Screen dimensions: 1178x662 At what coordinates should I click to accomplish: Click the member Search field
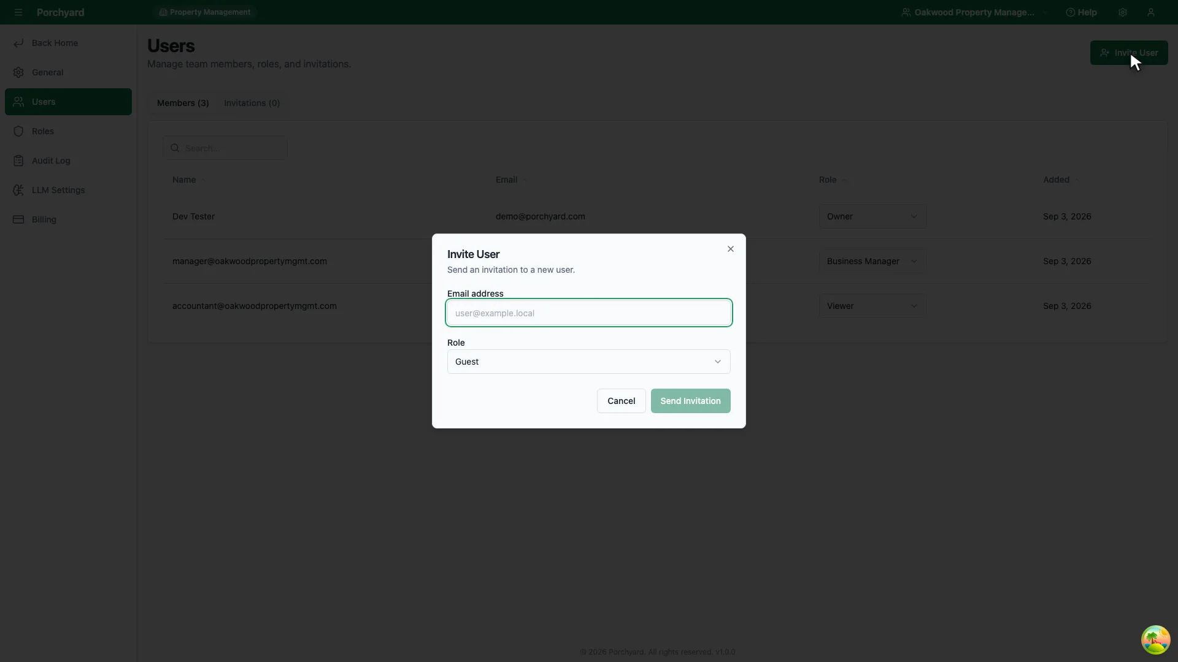click(x=225, y=148)
